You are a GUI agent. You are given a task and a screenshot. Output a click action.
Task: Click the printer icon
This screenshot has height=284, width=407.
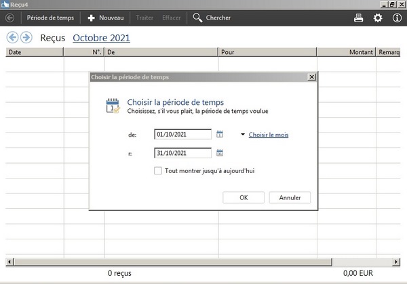[358, 18]
